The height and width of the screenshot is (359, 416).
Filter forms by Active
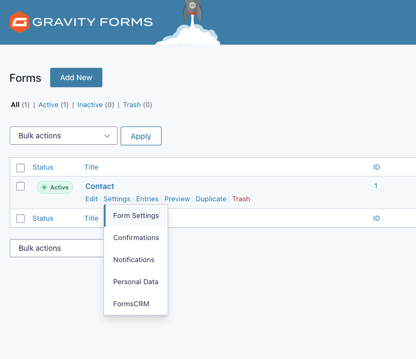48,104
